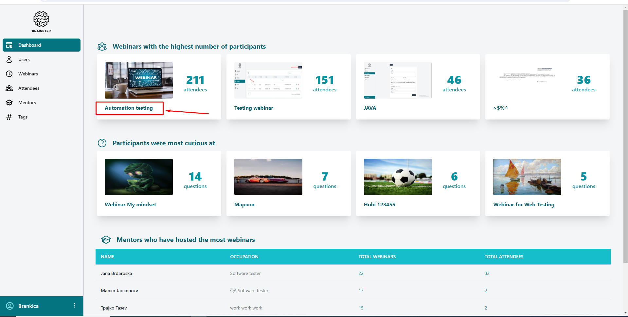Open the Testing webinar title link
Viewport: 628px width, 317px height.
point(254,108)
